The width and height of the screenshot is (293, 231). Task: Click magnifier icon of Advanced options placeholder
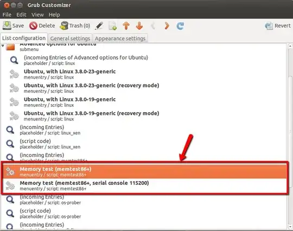(14, 60)
